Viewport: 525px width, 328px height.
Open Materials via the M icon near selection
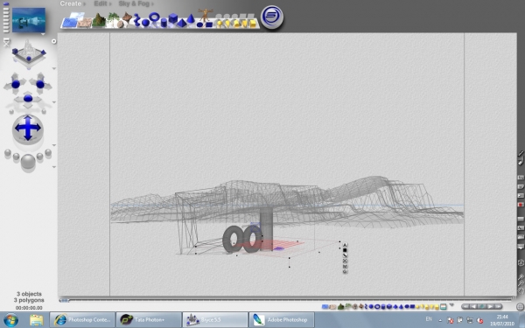(x=345, y=267)
